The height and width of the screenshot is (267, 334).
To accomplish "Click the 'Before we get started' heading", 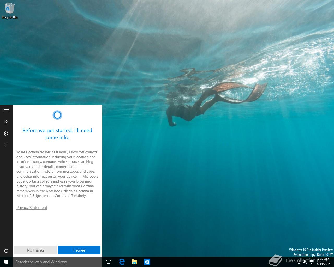I will coord(57,134).
